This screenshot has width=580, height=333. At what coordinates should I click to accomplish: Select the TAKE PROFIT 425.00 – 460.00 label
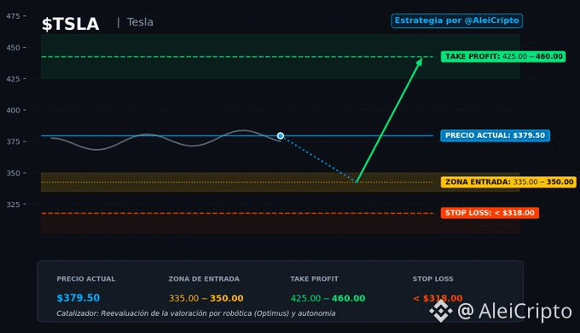[x=503, y=56]
